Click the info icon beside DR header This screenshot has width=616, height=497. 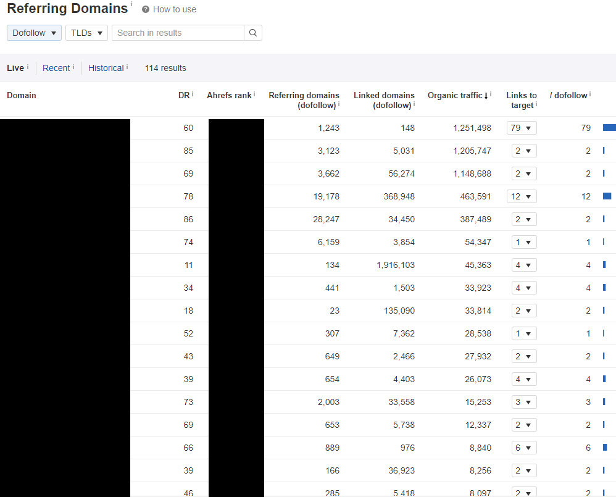tap(193, 94)
